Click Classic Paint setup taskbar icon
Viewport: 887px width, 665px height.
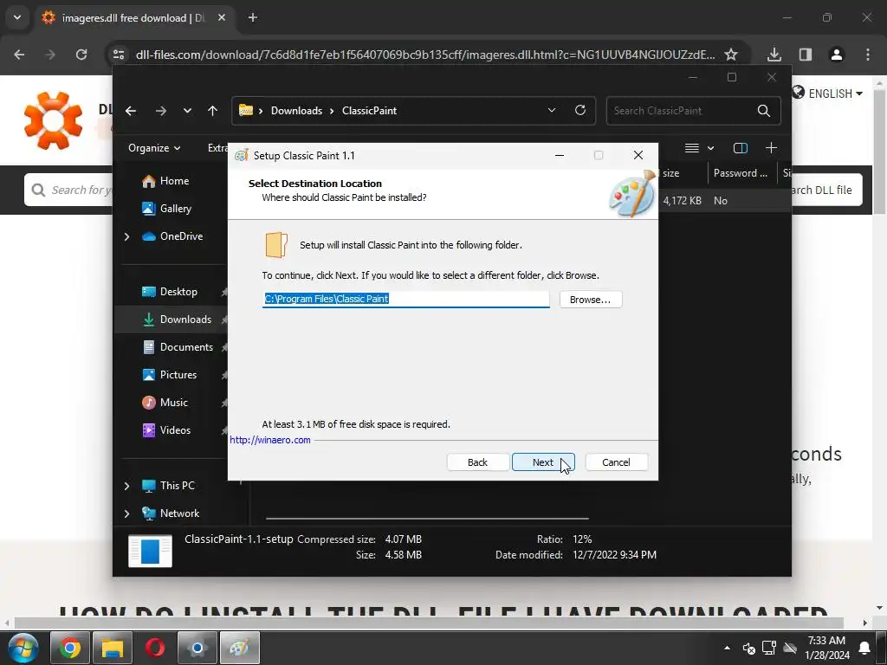click(240, 648)
